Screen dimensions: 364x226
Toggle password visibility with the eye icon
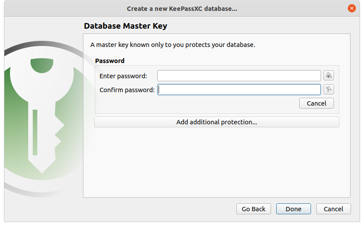click(329, 76)
